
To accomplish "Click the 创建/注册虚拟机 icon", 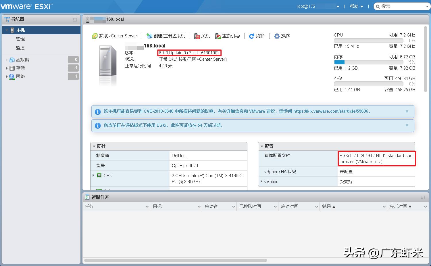I will (x=149, y=36).
